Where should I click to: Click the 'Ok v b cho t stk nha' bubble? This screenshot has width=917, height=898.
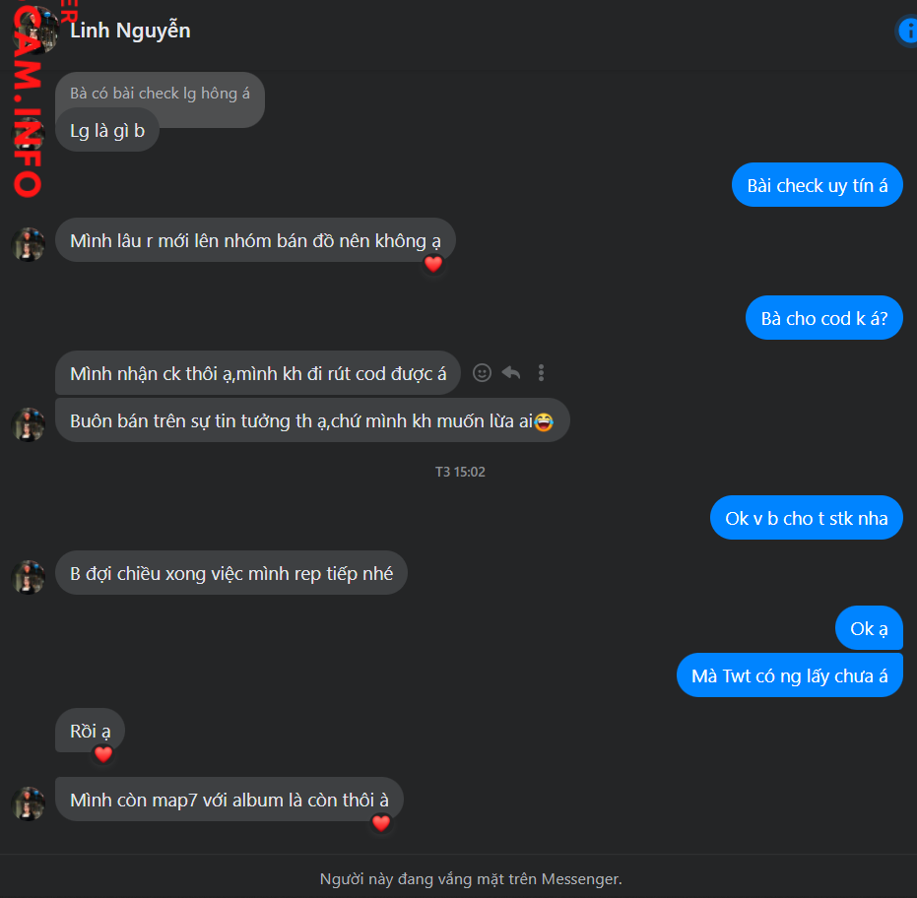807,518
